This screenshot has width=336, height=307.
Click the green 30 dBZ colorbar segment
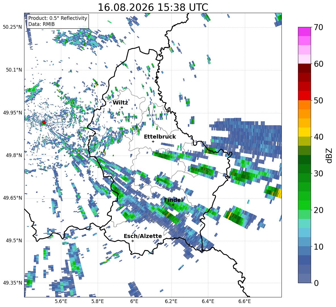[x=304, y=168]
